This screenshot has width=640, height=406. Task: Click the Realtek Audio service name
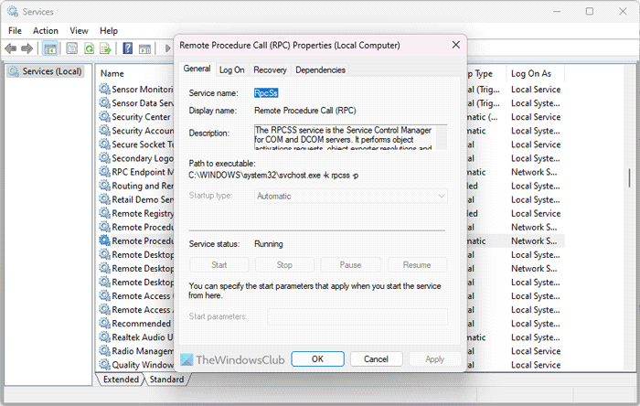click(x=143, y=337)
